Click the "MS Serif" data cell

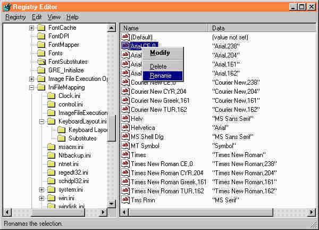[x=225, y=200]
